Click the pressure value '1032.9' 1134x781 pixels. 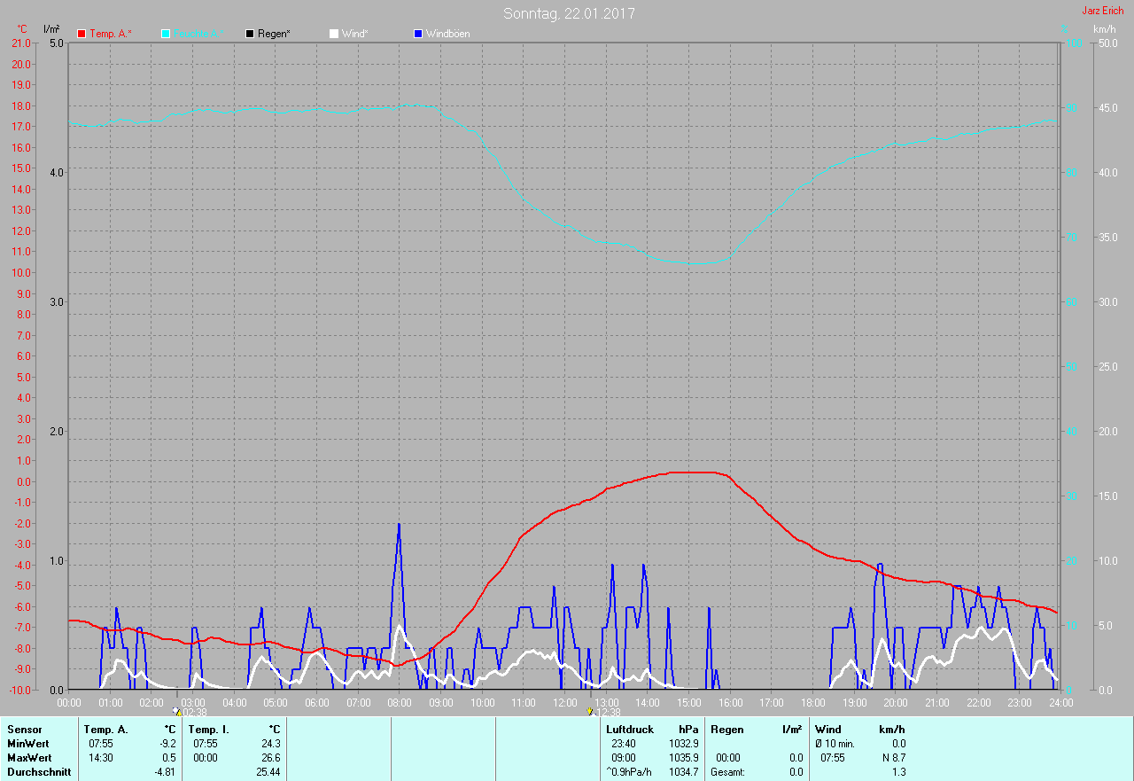pyautogui.click(x=684, y=744)
